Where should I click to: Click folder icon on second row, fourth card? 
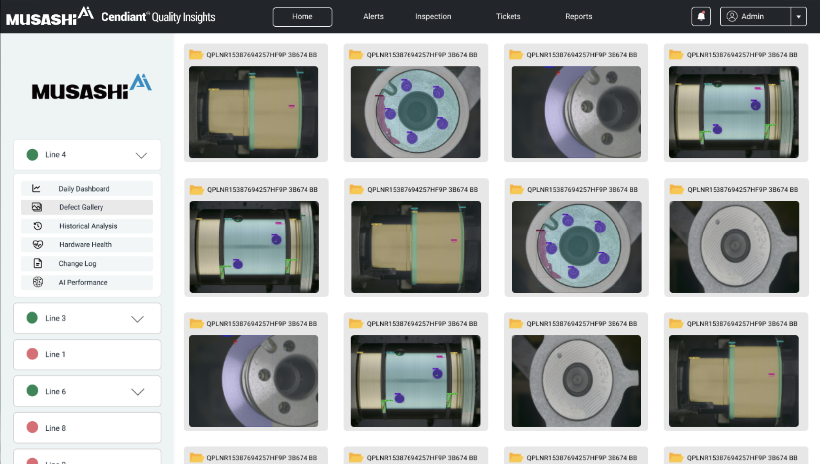tap(677, 190)
